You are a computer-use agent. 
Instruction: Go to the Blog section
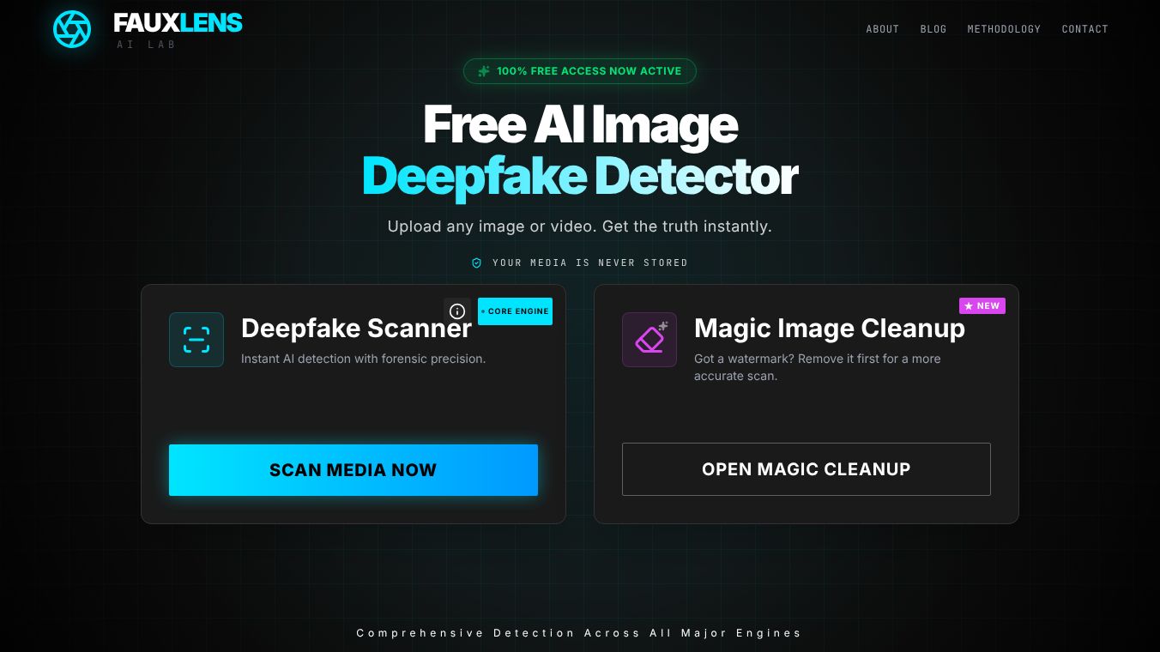pyautogui.click(x=933, y=29)
